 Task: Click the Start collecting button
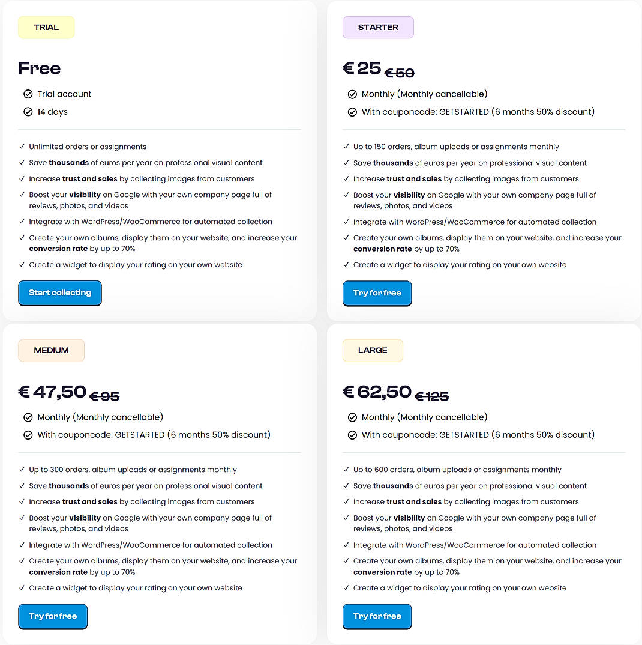(x=59, y=293)
